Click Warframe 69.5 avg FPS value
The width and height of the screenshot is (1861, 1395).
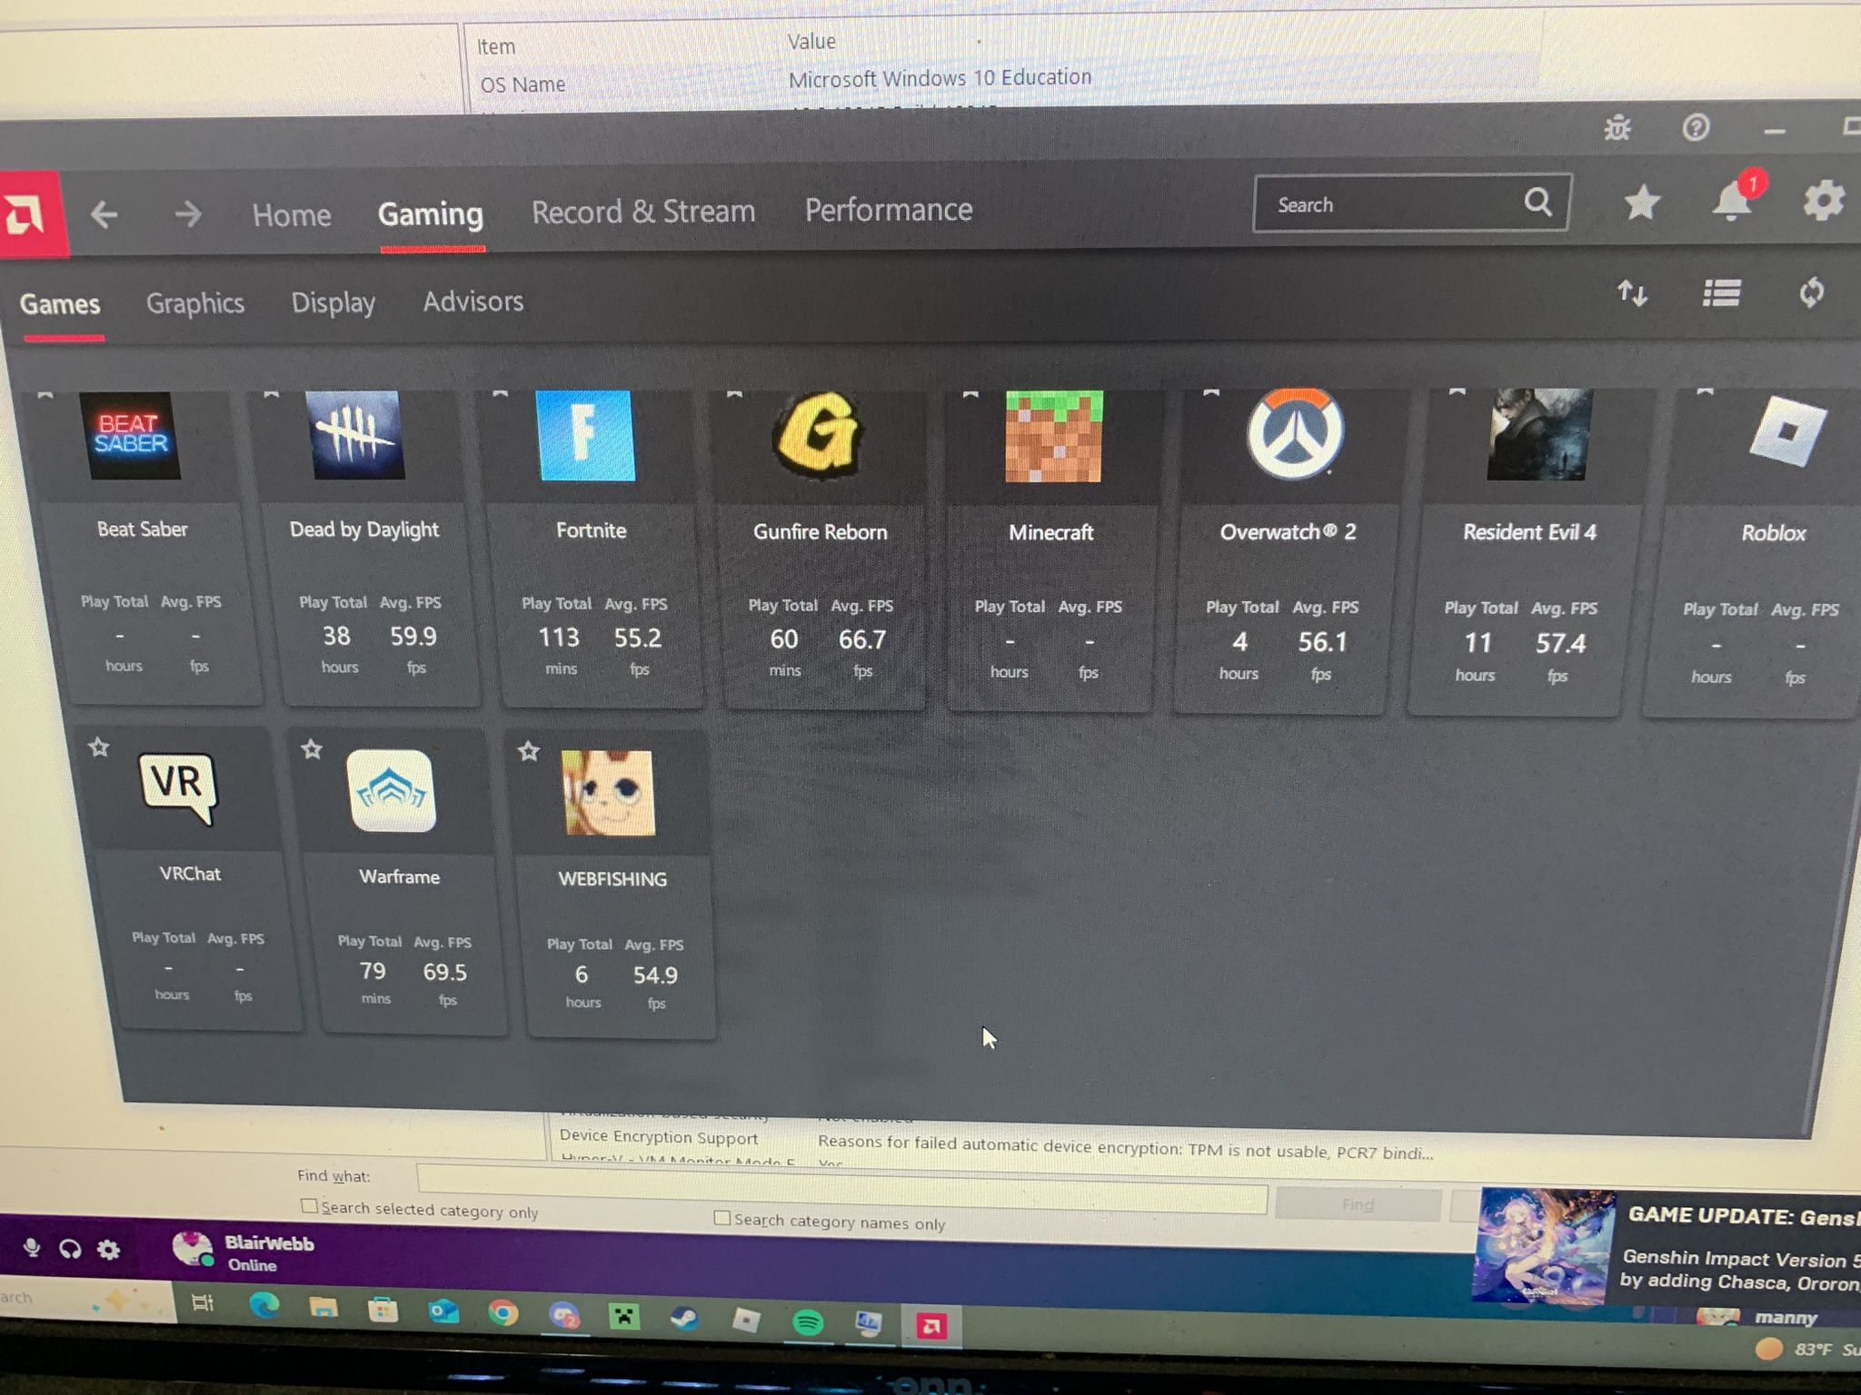[x=445, y=973]
